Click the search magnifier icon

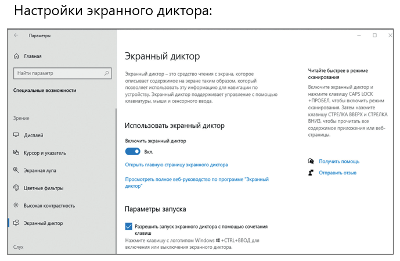point(106,73)
